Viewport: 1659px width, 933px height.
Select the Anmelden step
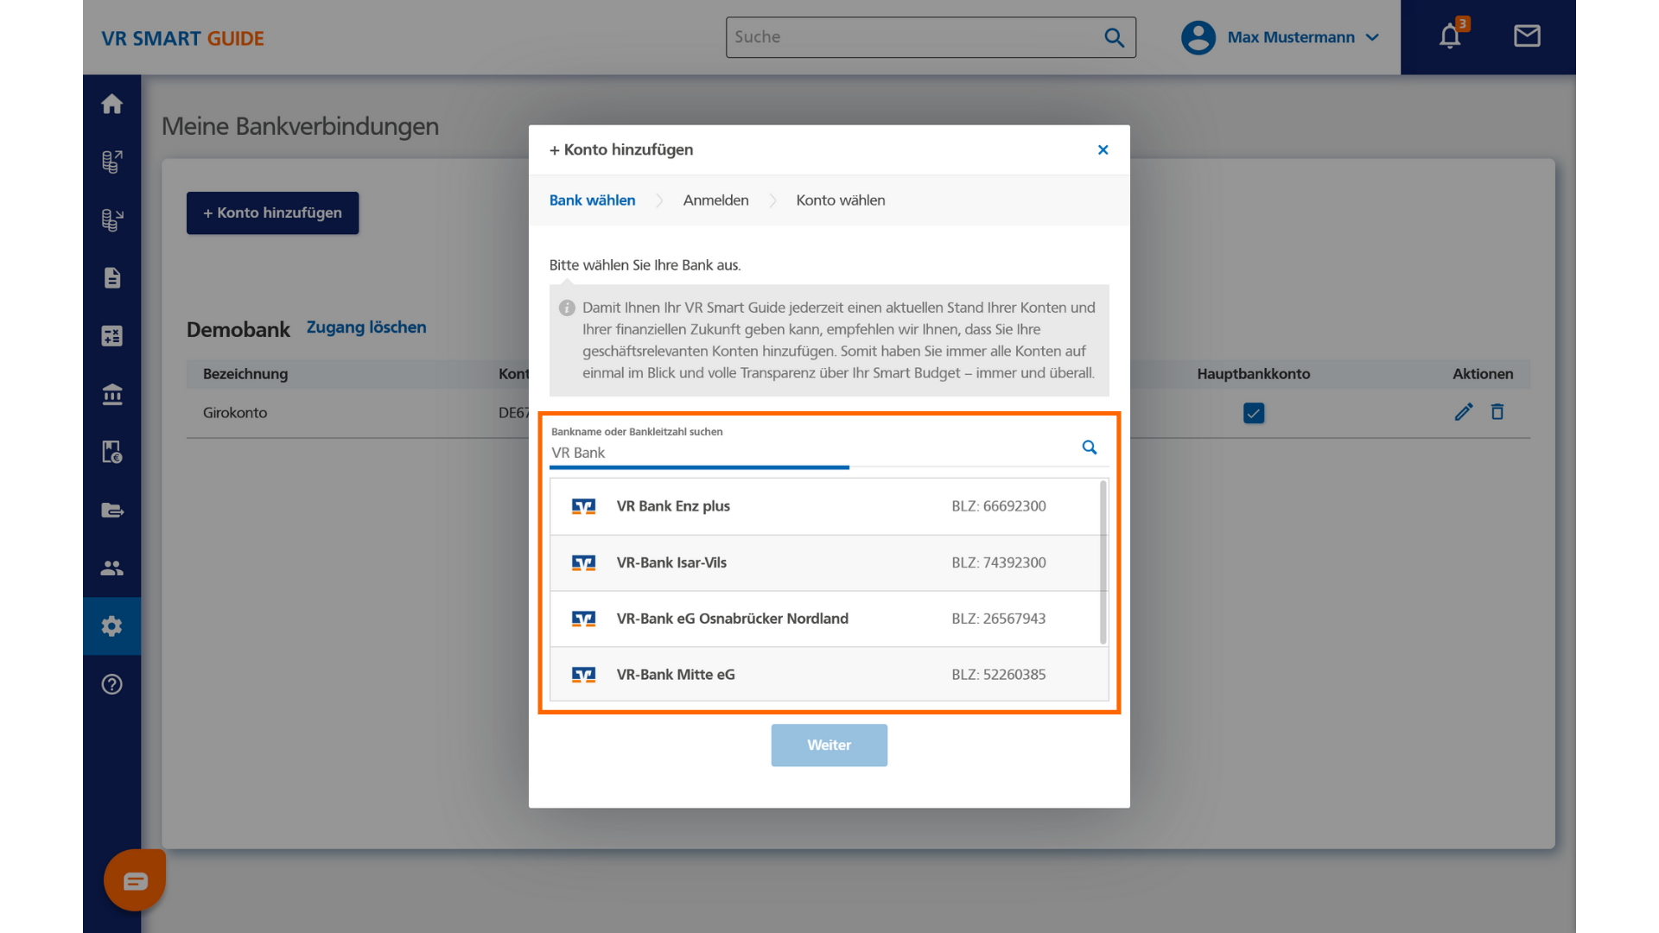715,200
